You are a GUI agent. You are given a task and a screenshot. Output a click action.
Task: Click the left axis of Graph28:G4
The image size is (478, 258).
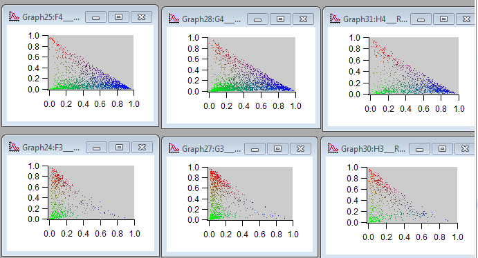pyautogui.click(x=198, y=64)
